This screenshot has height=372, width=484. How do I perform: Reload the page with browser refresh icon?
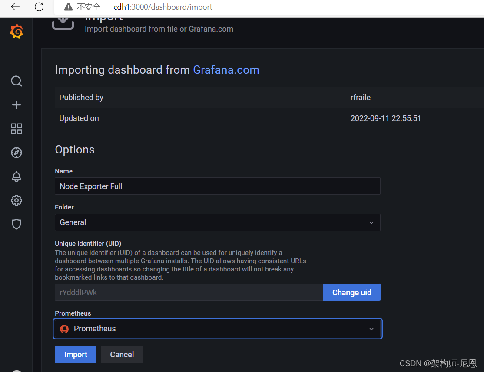39,7
